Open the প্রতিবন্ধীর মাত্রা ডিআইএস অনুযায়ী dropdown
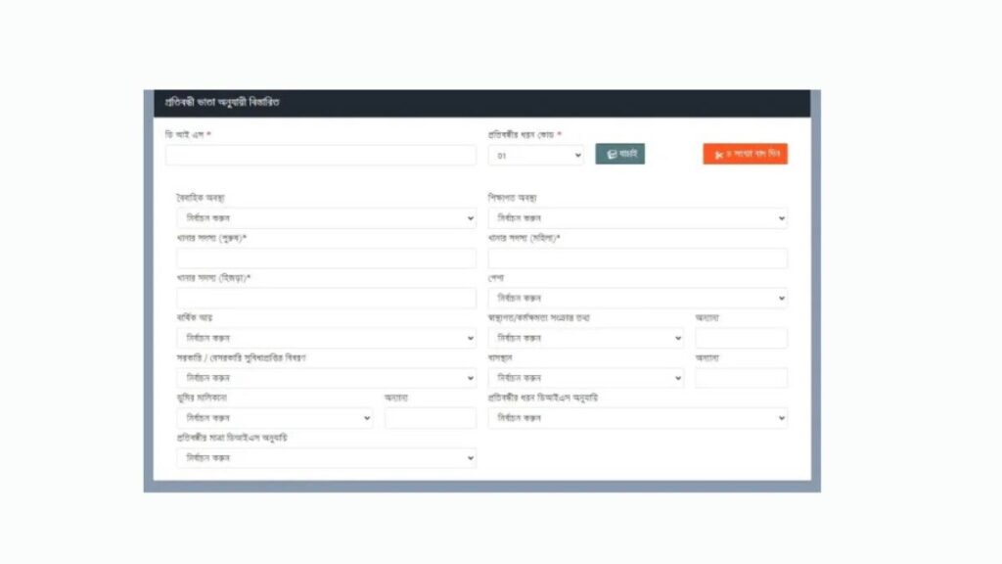The width and height of the screenshot is (1002, 564). [x=327, y=458]
